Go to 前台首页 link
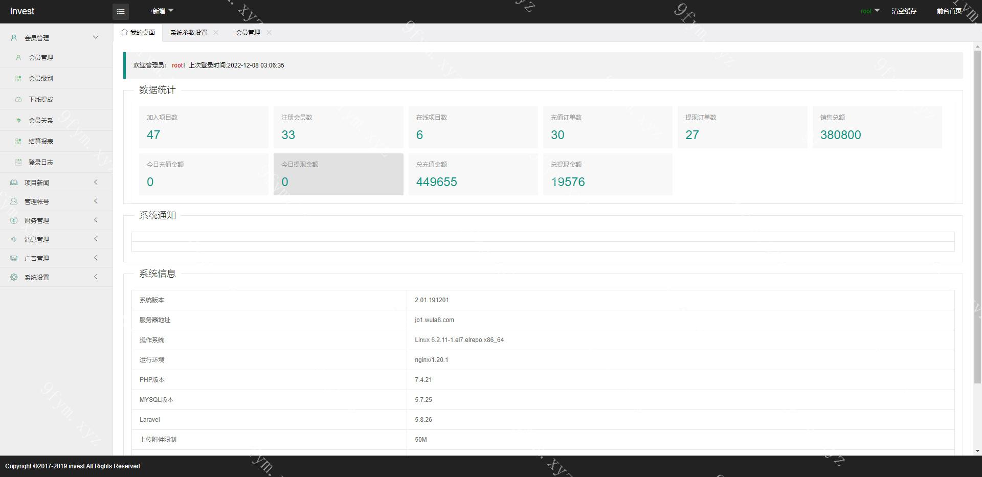This screenshot has height=477, width=982. [949, 11]
